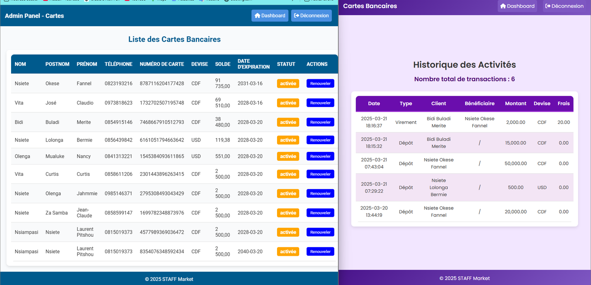This screenshot has width=591, height=285.
Task: Click activée status for Nsiete Okese Fannel
Action: (x=288, y=84)
